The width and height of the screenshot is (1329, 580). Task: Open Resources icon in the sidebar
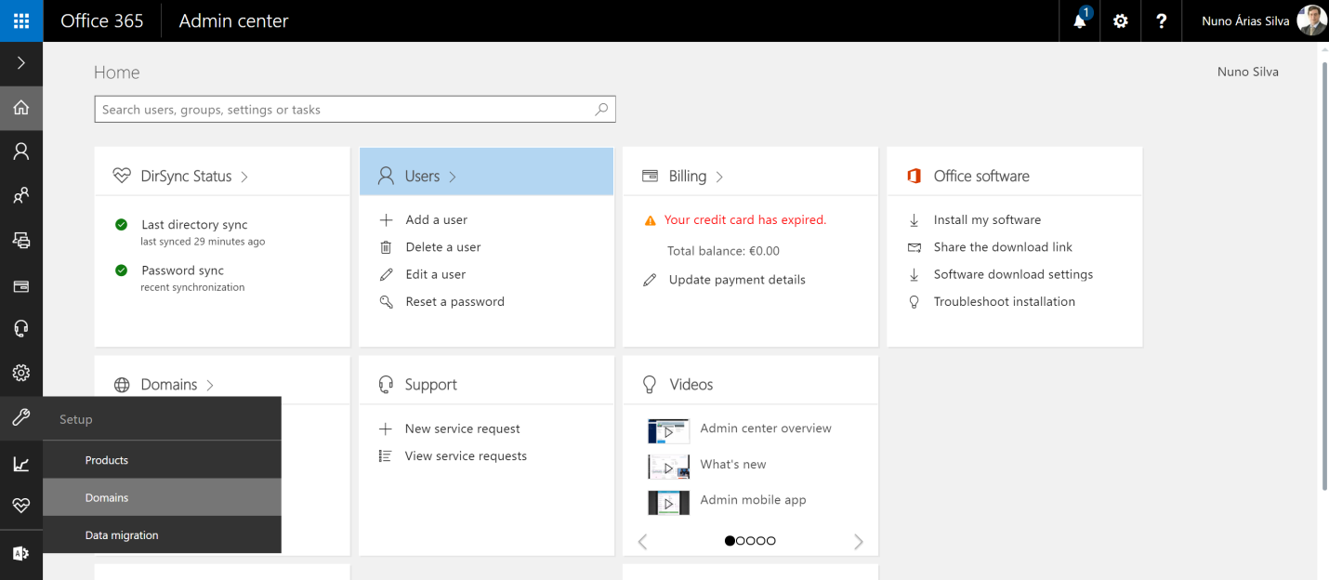(21, 241)
